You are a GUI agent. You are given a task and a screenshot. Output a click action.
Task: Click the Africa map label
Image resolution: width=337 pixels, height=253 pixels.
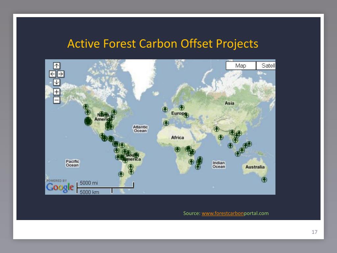177,137
